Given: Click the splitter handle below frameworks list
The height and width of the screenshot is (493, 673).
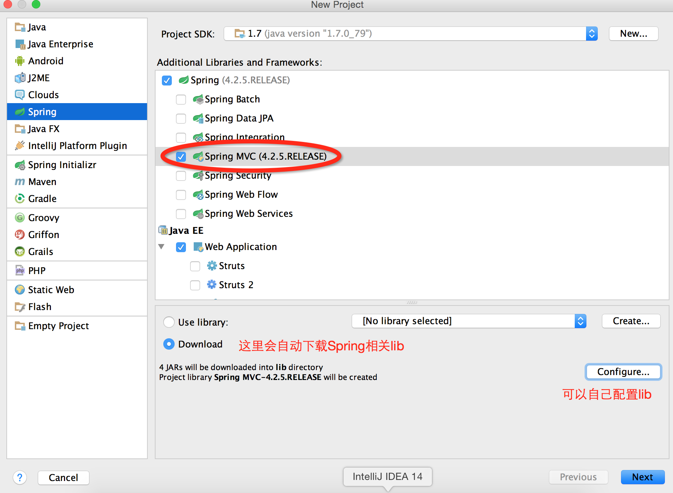Looking at the screenshot, I should [412, 303].
